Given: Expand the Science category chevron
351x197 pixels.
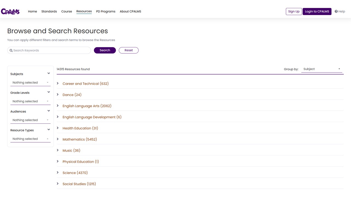Looking at the screenshot, I should 58,173.
